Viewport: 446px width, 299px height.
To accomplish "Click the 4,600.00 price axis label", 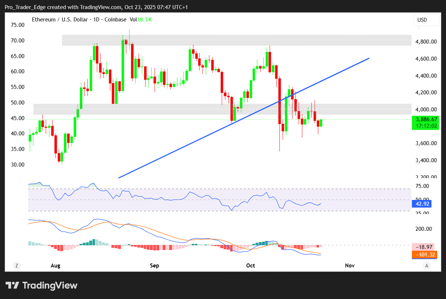I will pos(426,59).
